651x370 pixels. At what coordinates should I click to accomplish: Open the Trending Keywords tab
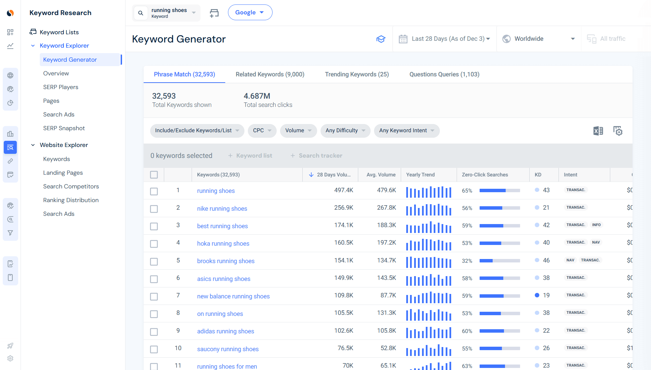357,74
